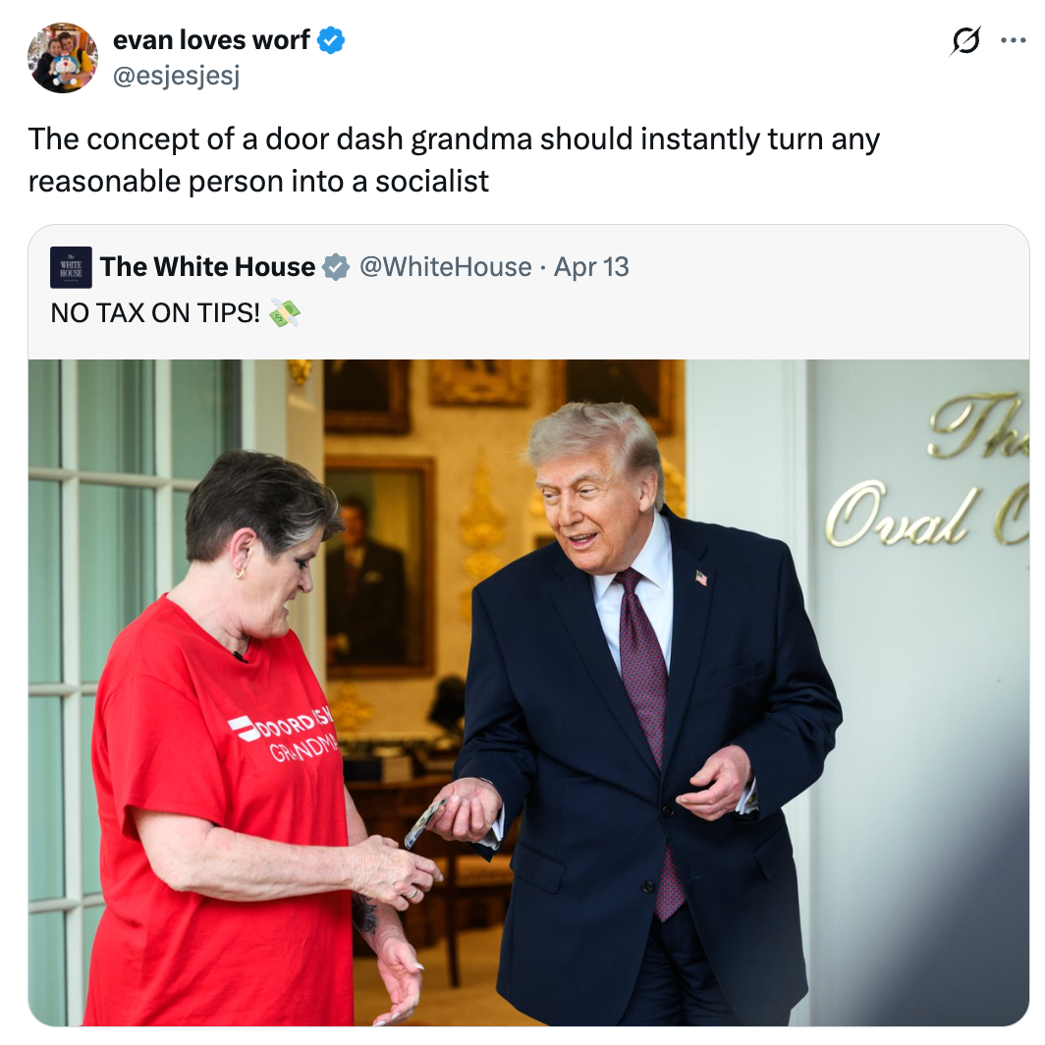Open the quoted NO TAX ON TIPS text

point(154,312)
